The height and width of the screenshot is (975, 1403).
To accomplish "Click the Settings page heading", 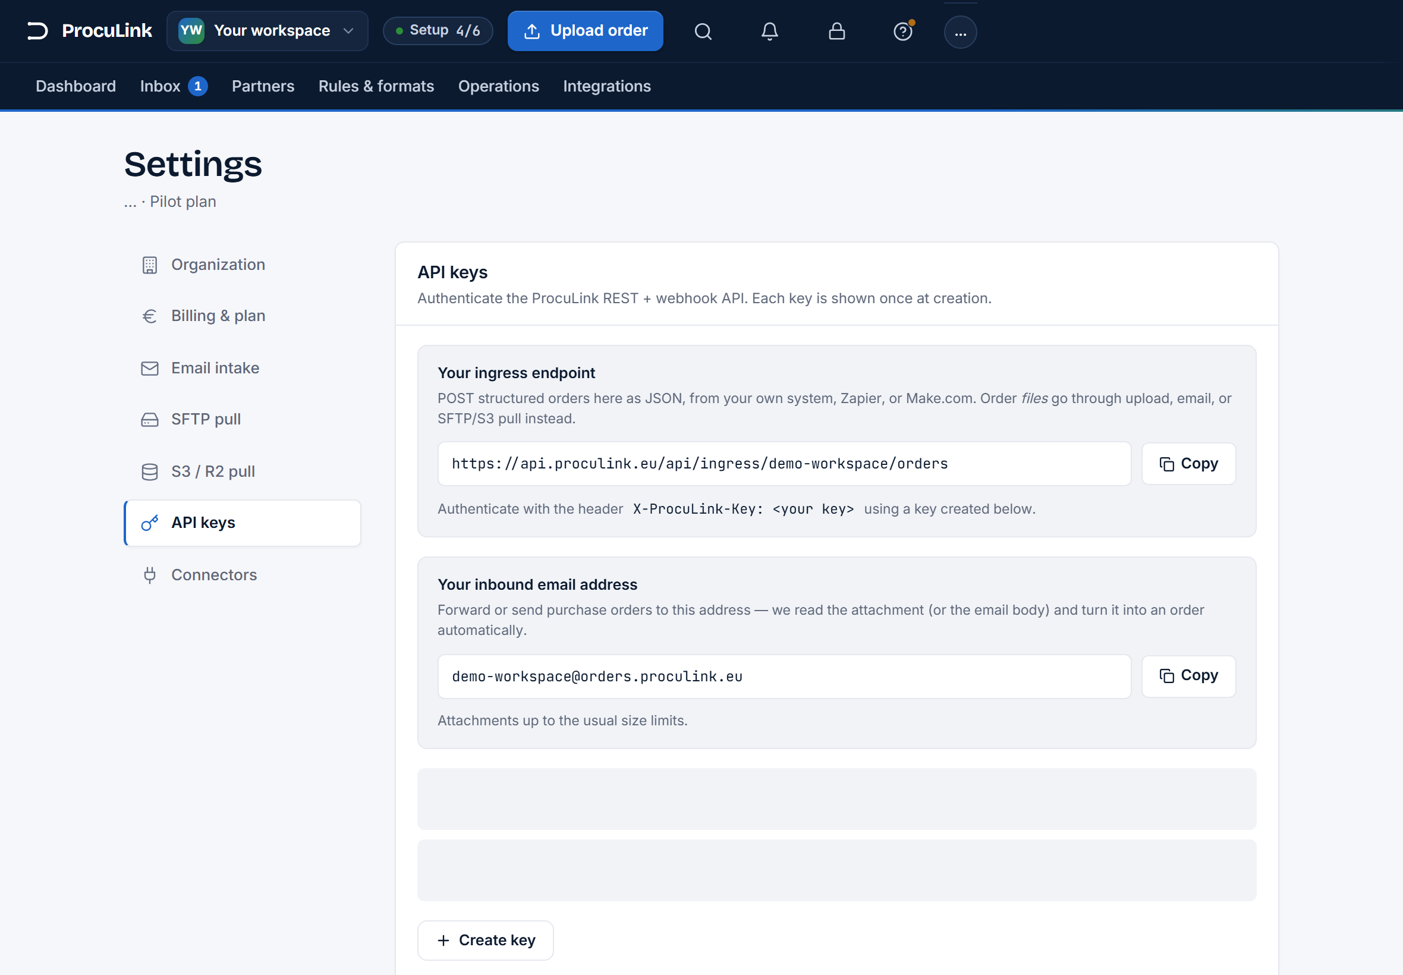I will tap(193, 164).
